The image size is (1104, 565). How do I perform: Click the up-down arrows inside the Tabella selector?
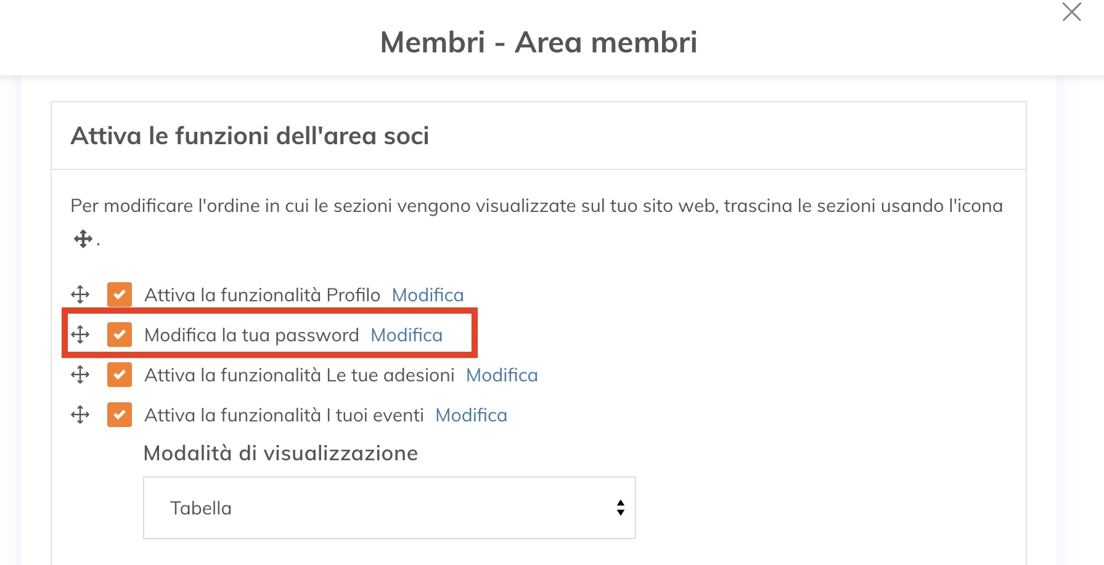619,507
